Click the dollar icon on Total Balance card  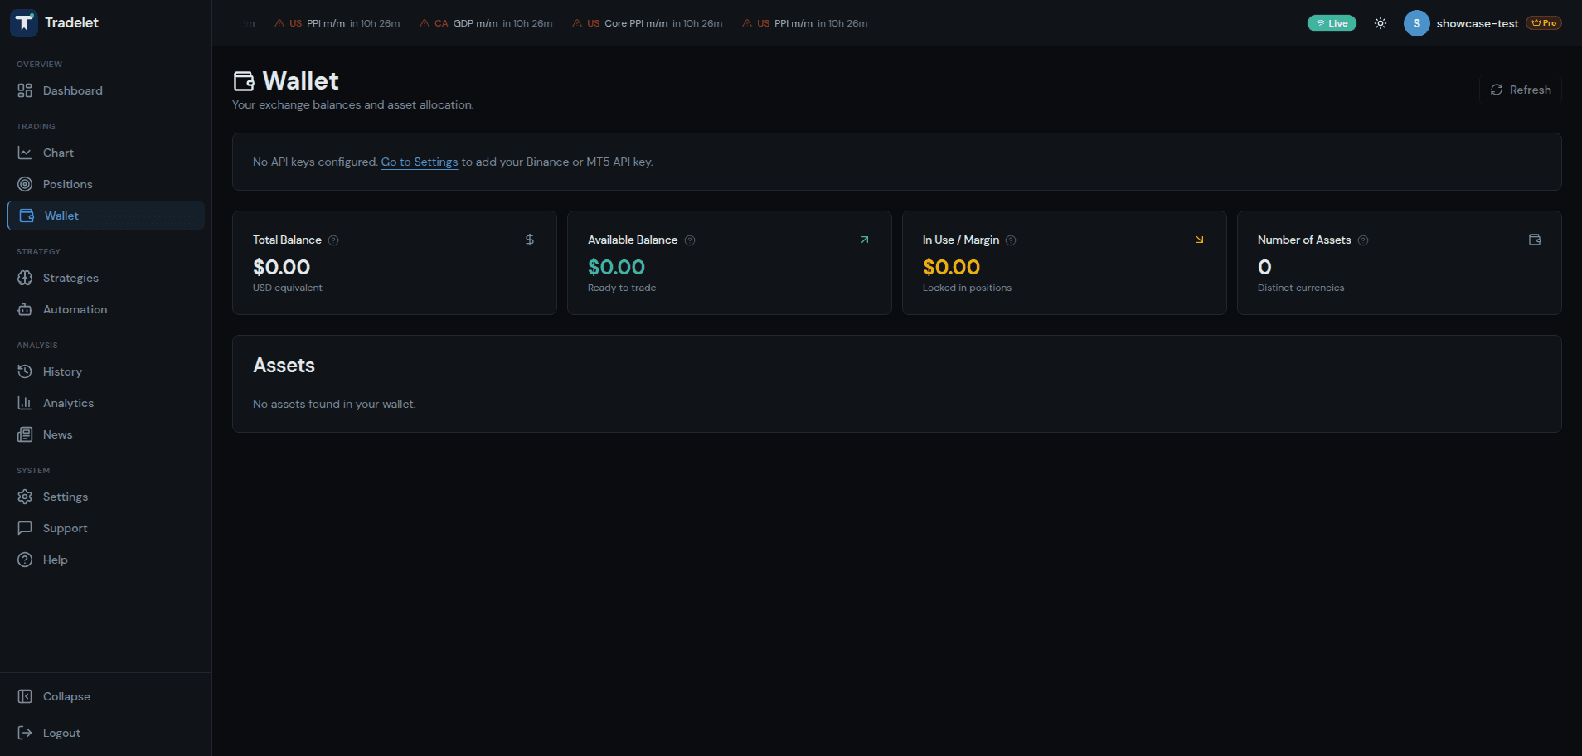pyautogui.click(x=530, y=240)
